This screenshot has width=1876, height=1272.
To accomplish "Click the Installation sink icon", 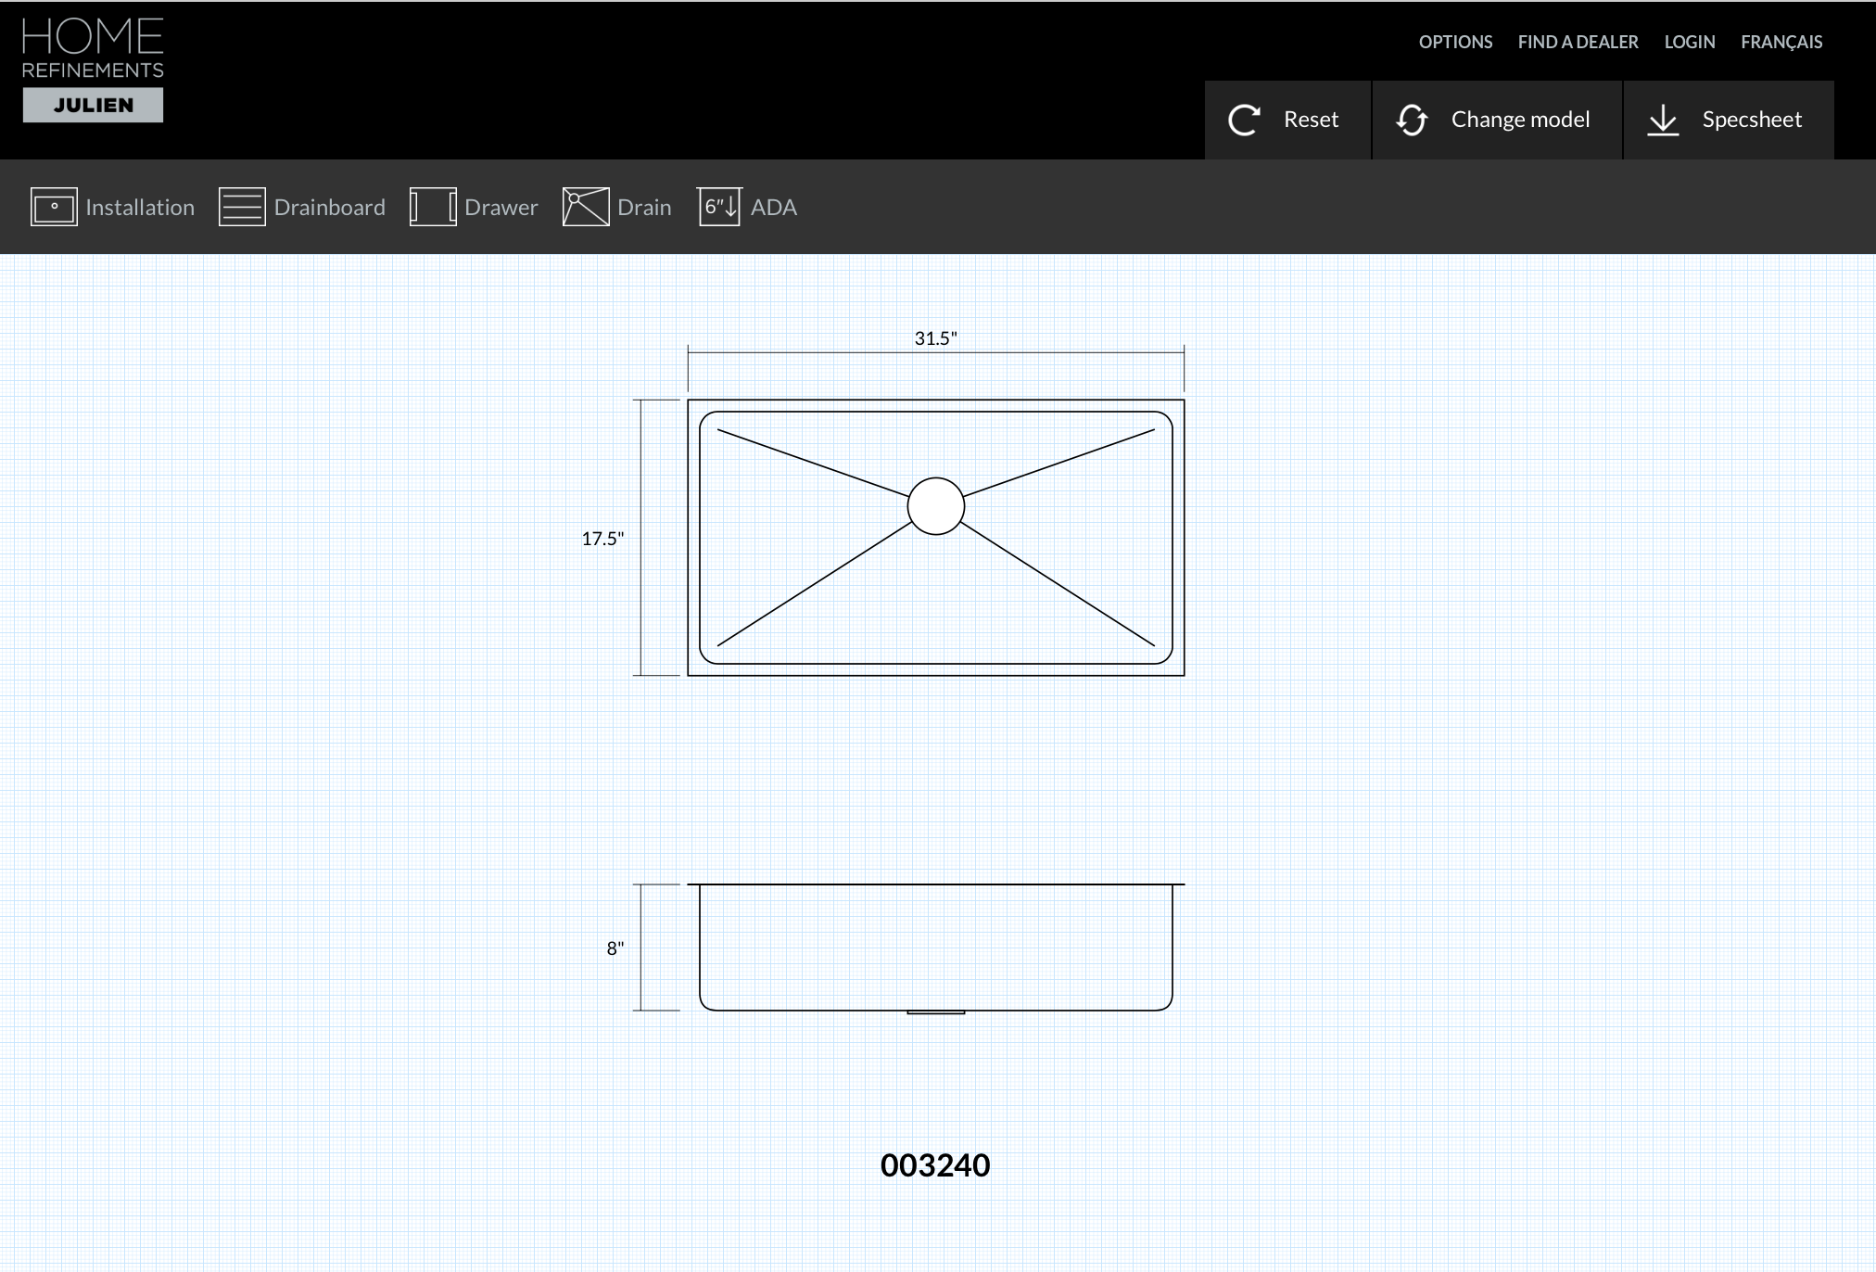I will [54, 207].
